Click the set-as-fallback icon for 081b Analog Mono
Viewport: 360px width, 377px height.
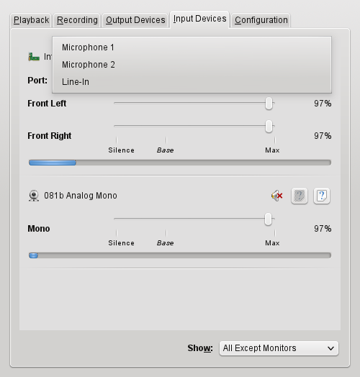click(322, 196)
